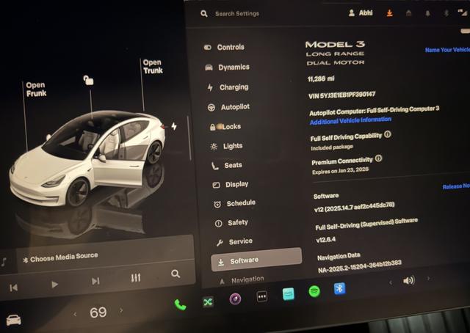The height and width of the screenshot is (333, 470).
Task: Click the 11,286 mi odometer text
Action: point(321,78)
